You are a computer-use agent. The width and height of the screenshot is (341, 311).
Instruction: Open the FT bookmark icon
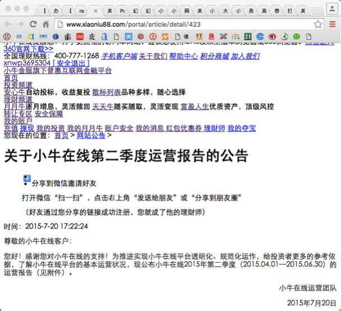[x=199, y=36]
